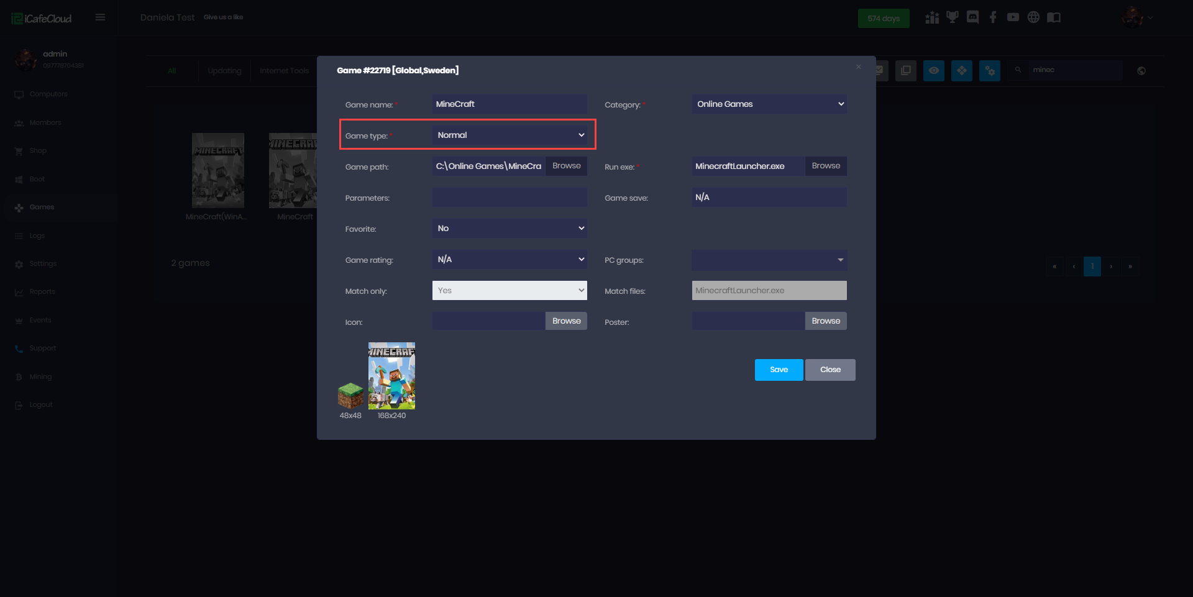Image resolution: width=1193 pixels, height=597 pixels.
Task: Click the Save button
Action: [779, 370]
